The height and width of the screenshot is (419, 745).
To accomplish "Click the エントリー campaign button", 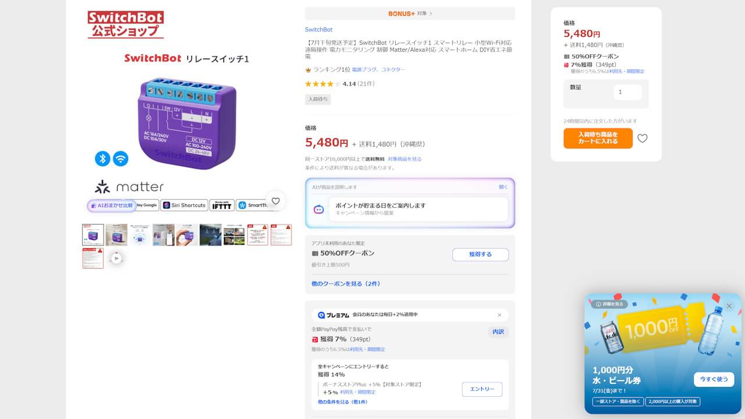I will (482, 389).
